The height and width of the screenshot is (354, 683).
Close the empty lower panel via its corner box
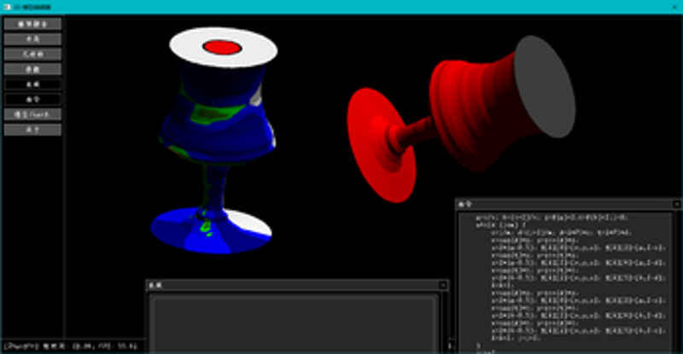click(x=442, y=285)
